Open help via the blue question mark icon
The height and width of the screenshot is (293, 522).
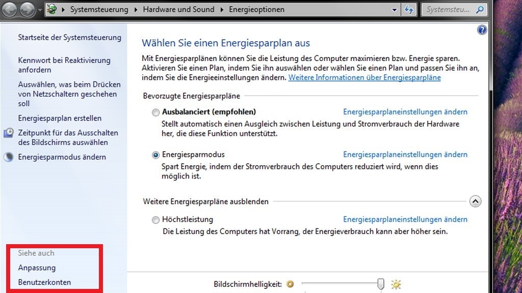[482, 30]
